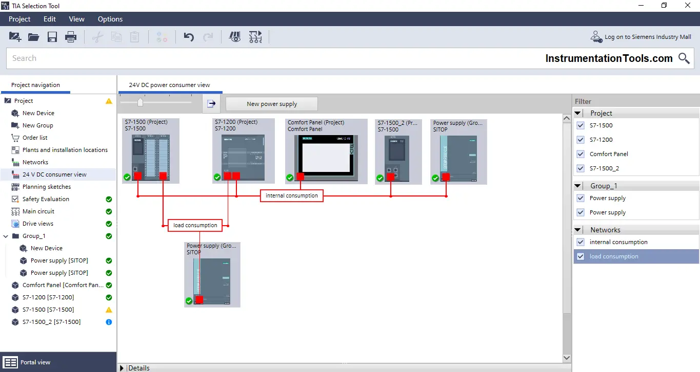Click the New project toolbar icon
This screenshot has width=700, height=372.
point(15,37)
